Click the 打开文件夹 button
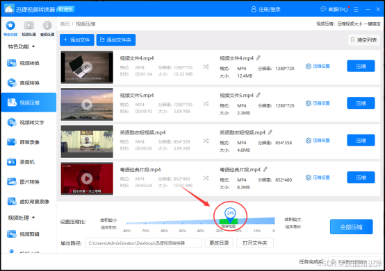Screen dimensions: 385x271 click(x=255, y=243)
